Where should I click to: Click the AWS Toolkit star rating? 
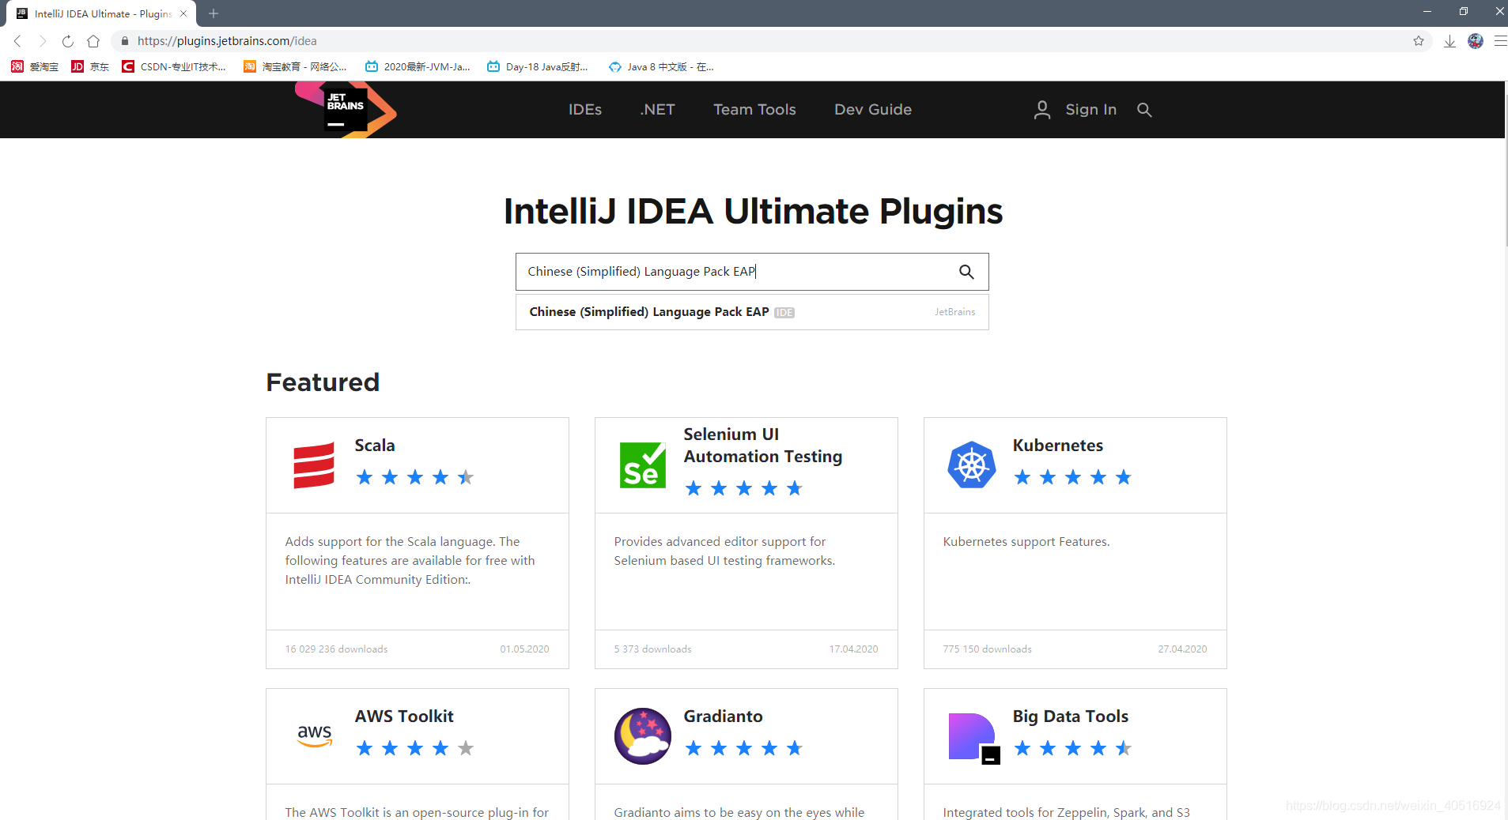[415, 748]
